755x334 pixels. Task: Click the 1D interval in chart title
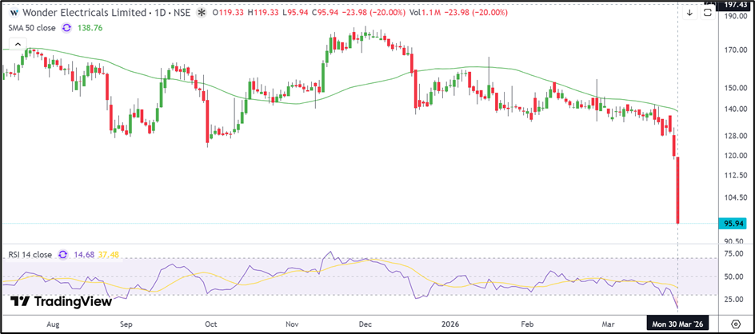point(160,13)
